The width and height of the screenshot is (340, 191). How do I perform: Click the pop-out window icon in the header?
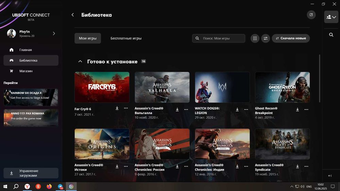[311, 15]
